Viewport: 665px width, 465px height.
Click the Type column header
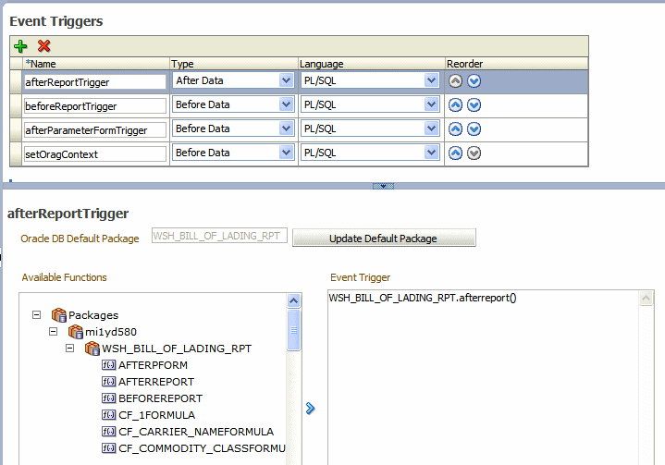(234, 64)
